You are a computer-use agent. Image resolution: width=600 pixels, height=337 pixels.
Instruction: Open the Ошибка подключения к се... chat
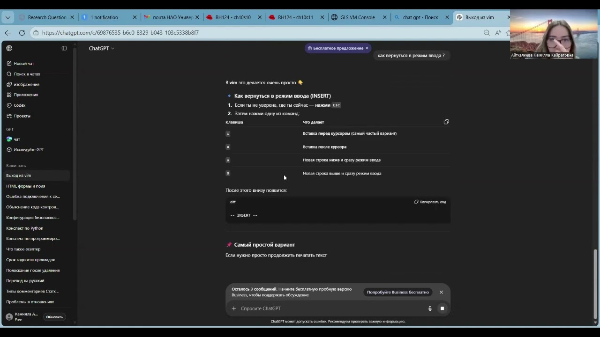(37, 197)
